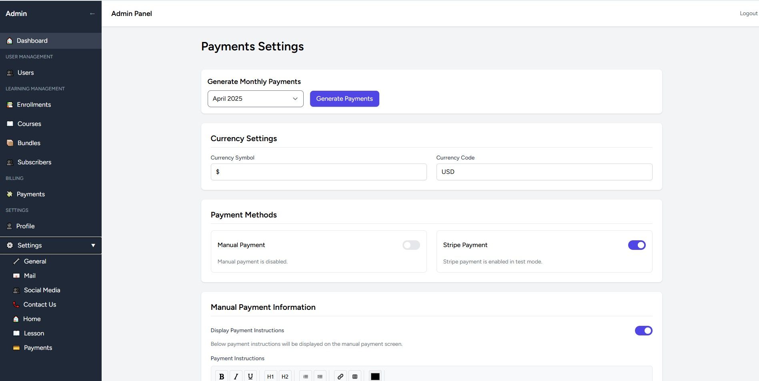Apply the H1 heading style
Image resolution: width=759 pixels, height=381 pixels.
tap(270, 376)
